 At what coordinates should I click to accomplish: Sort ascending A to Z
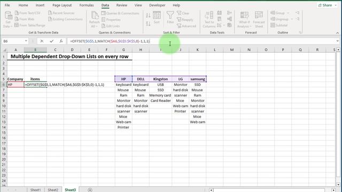click(x=148, y=15)
